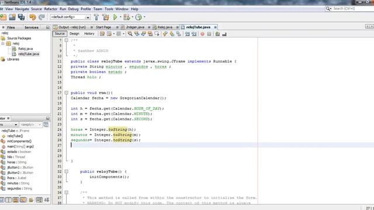Collapse the reloj package tree node
The image size is (374, 210).
click(3, 43)
